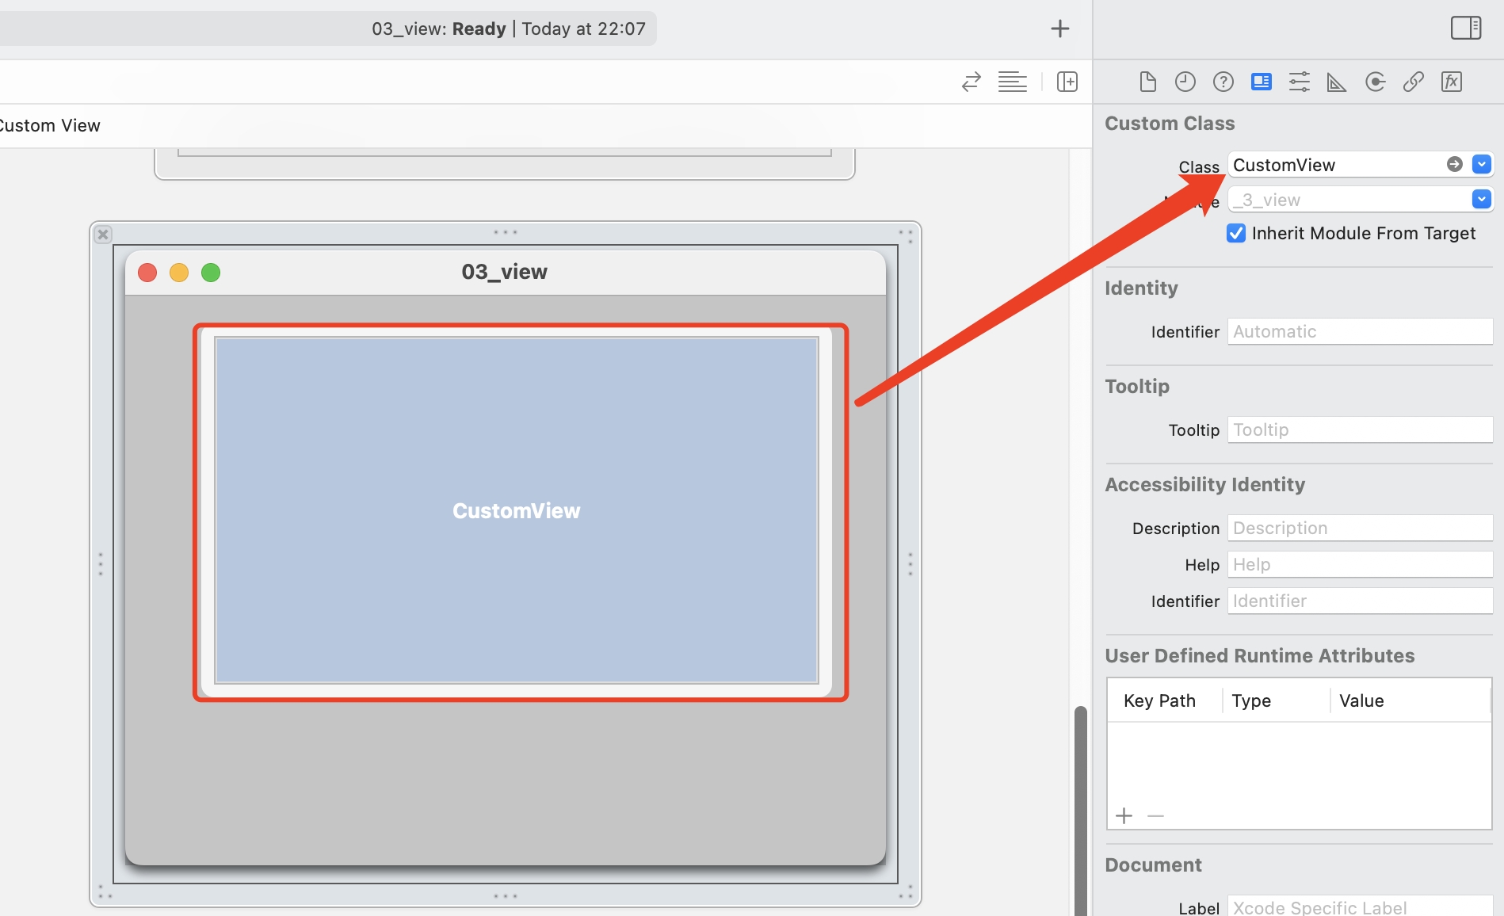Add an editor pane on the right
Screen dimensions: 1504x916
1067,82
